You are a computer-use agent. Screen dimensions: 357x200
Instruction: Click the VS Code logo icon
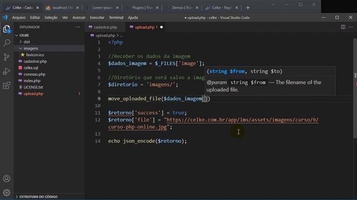pyautogui.click(x=5, y=17)
